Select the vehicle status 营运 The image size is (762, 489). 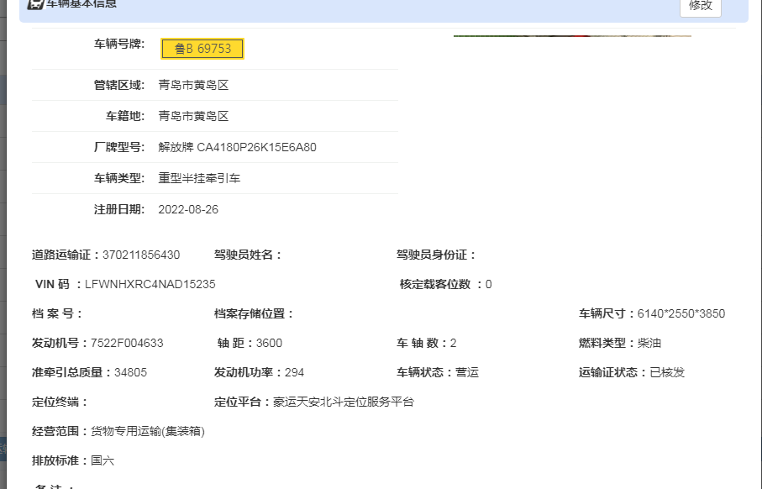(467, 372)
